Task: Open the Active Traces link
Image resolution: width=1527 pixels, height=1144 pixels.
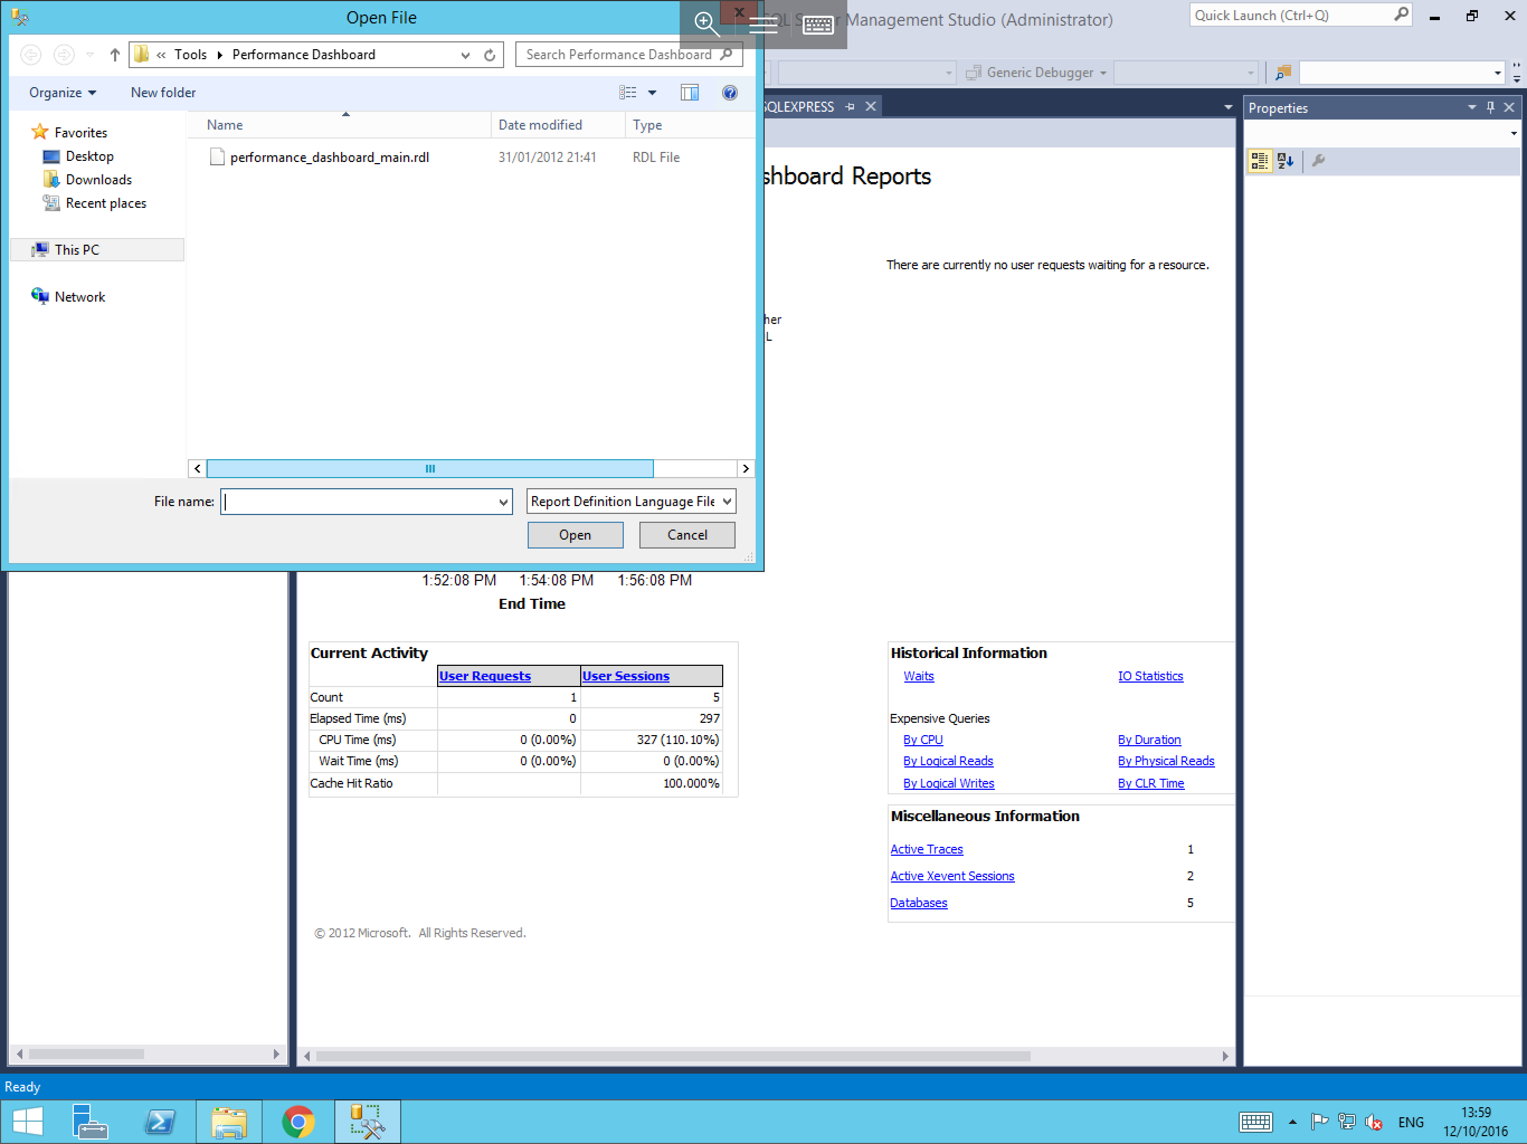Action: (x=926, y=849)
